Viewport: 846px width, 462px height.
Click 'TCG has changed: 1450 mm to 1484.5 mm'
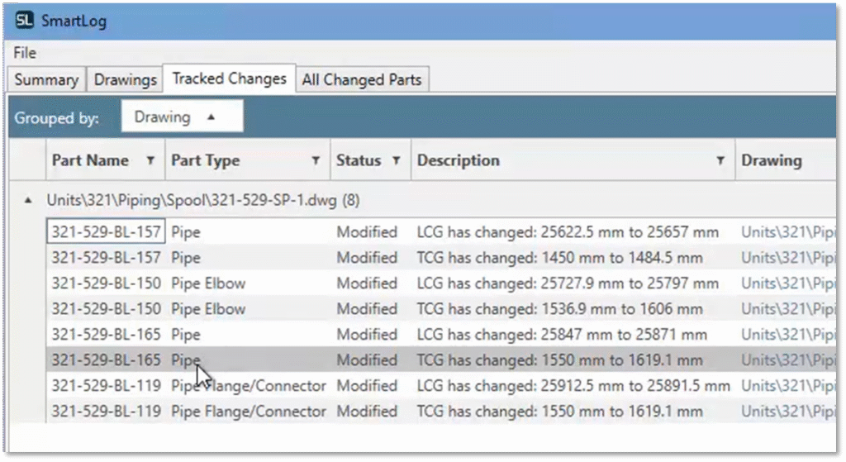559,257
